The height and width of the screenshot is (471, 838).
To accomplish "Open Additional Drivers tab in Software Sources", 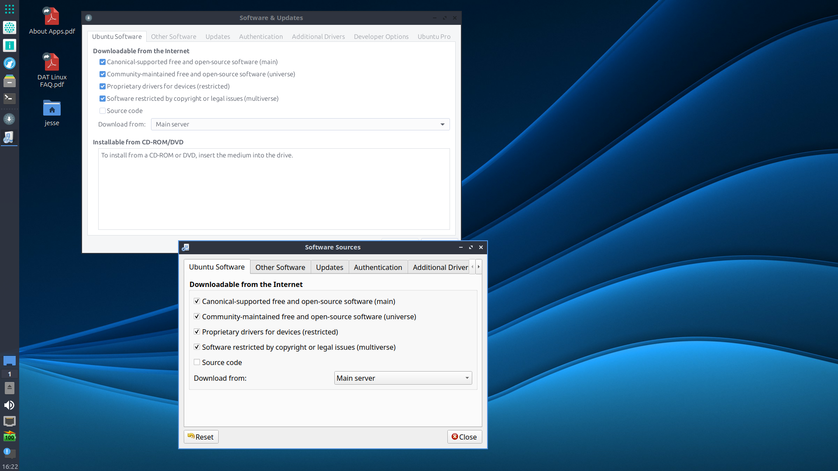I will pyautogui.click(x=439, y=267).
